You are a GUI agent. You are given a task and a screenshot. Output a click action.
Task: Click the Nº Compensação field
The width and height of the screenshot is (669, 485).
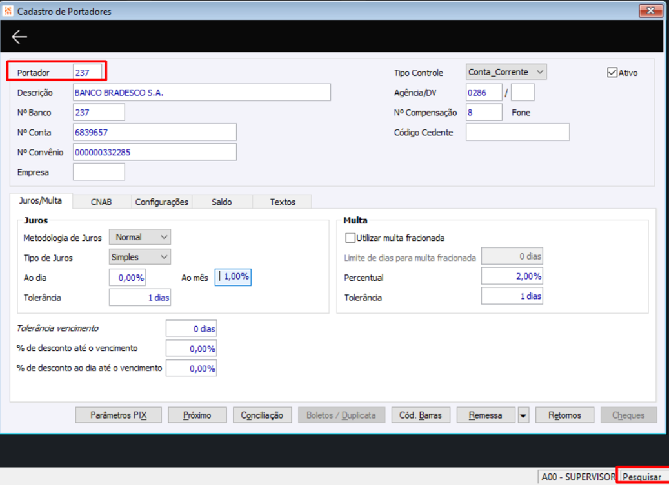pos(484,113)
